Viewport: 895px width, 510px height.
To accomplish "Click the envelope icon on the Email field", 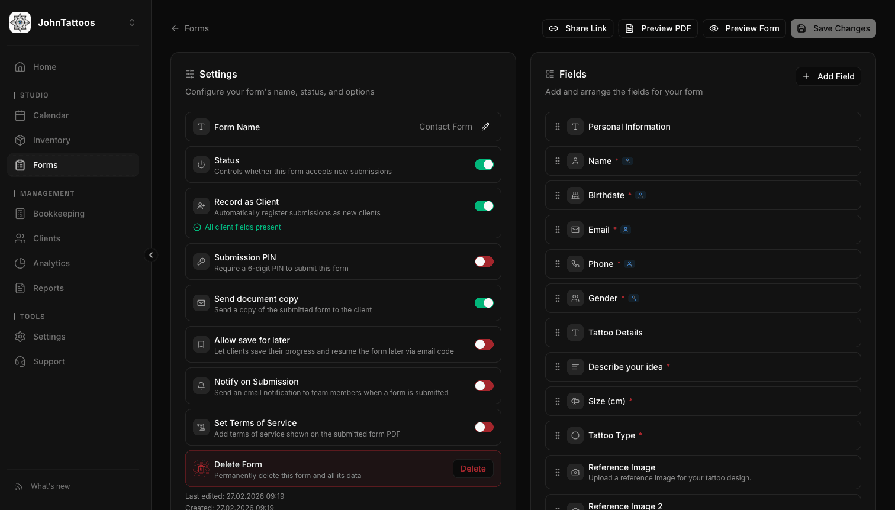I will [x=575, y=230].
